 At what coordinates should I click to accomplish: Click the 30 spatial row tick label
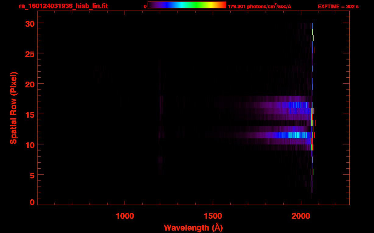29,23
